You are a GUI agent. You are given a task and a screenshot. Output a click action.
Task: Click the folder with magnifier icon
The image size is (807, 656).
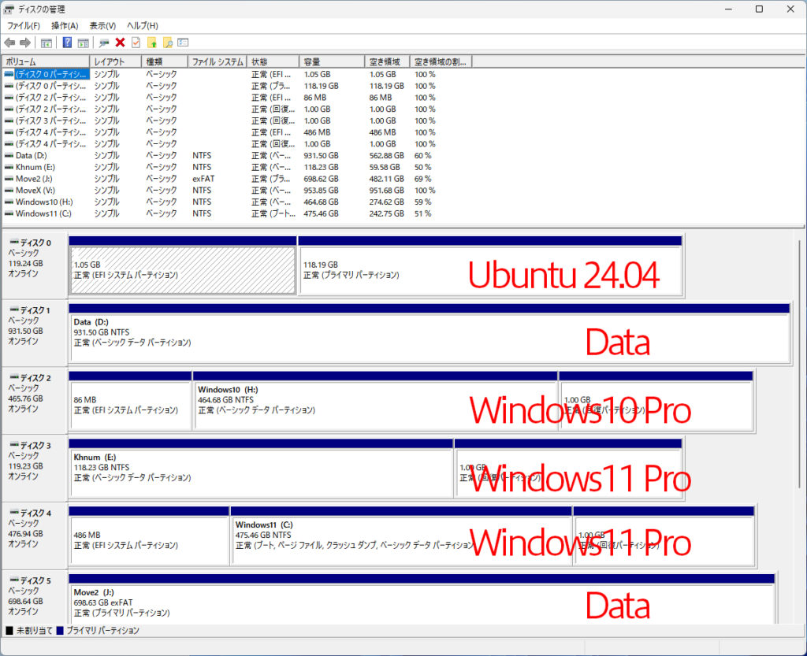(168, 43)
